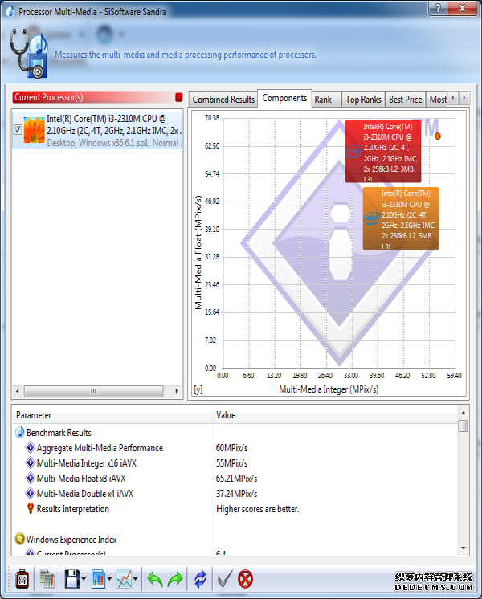Click the processor list scrollbar left arrow
The width and height of the screenshot is (482, 599).
(17, 391)
